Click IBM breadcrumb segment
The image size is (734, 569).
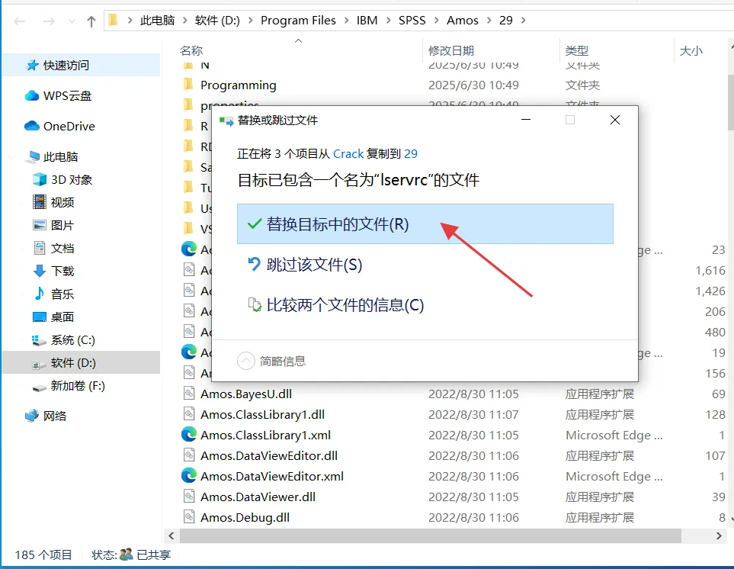[x=367, y=20]
